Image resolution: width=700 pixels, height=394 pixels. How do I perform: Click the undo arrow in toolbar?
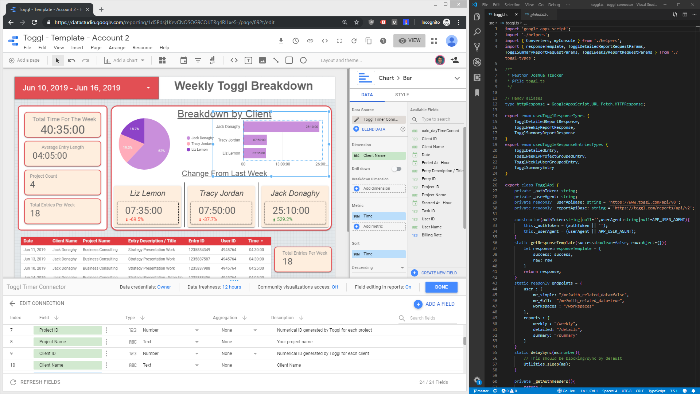tap(71, 61)
